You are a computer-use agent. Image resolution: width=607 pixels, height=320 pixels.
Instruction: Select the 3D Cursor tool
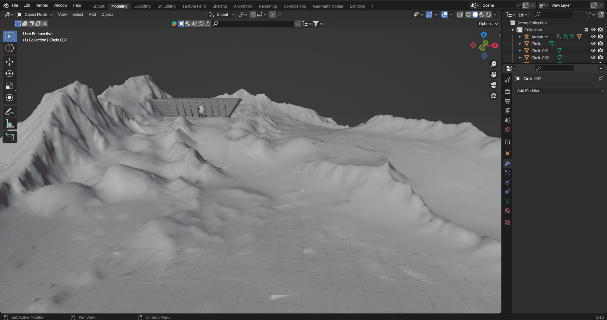click(x=9, y=48)
